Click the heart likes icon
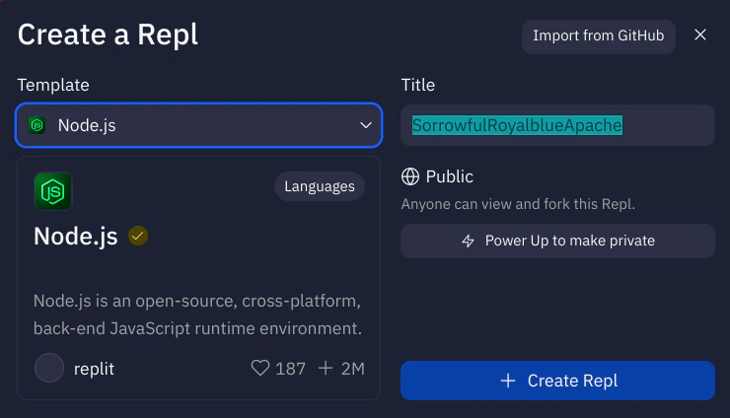The image size is (730, 418). (x=260, y=369)
